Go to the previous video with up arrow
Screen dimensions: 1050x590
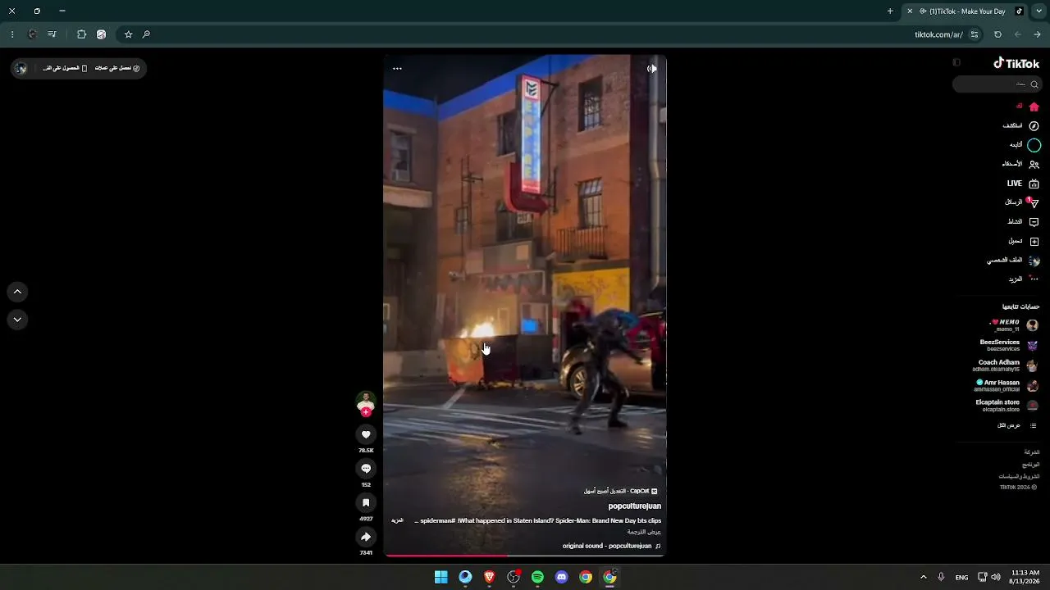[x=17, y=292]
